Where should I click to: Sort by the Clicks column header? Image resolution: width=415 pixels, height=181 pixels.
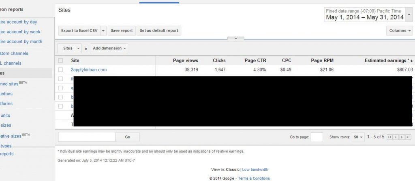219,61
